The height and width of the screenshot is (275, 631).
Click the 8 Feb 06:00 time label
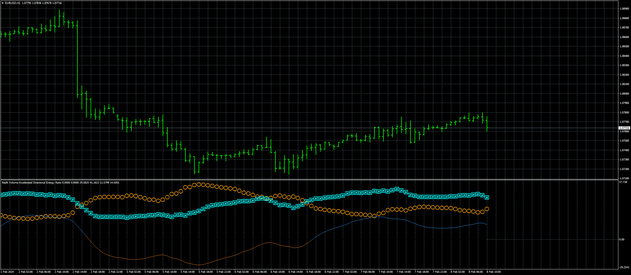click(x=476, y=272)
